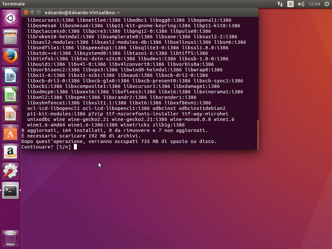Open the 12:04 clock calendar menu
Screen dimensions: 332x249
point(314,4)
